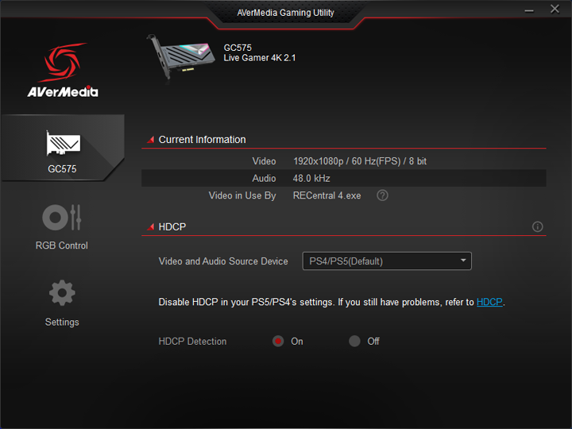Viewport: 572px width, 429px height.
Task: Select the GC575 capture card sidebar icon
Action: click(62, 144)
